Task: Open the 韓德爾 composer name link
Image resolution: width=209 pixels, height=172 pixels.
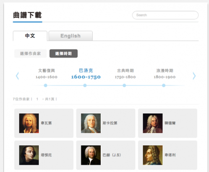Action: [170, 123]
